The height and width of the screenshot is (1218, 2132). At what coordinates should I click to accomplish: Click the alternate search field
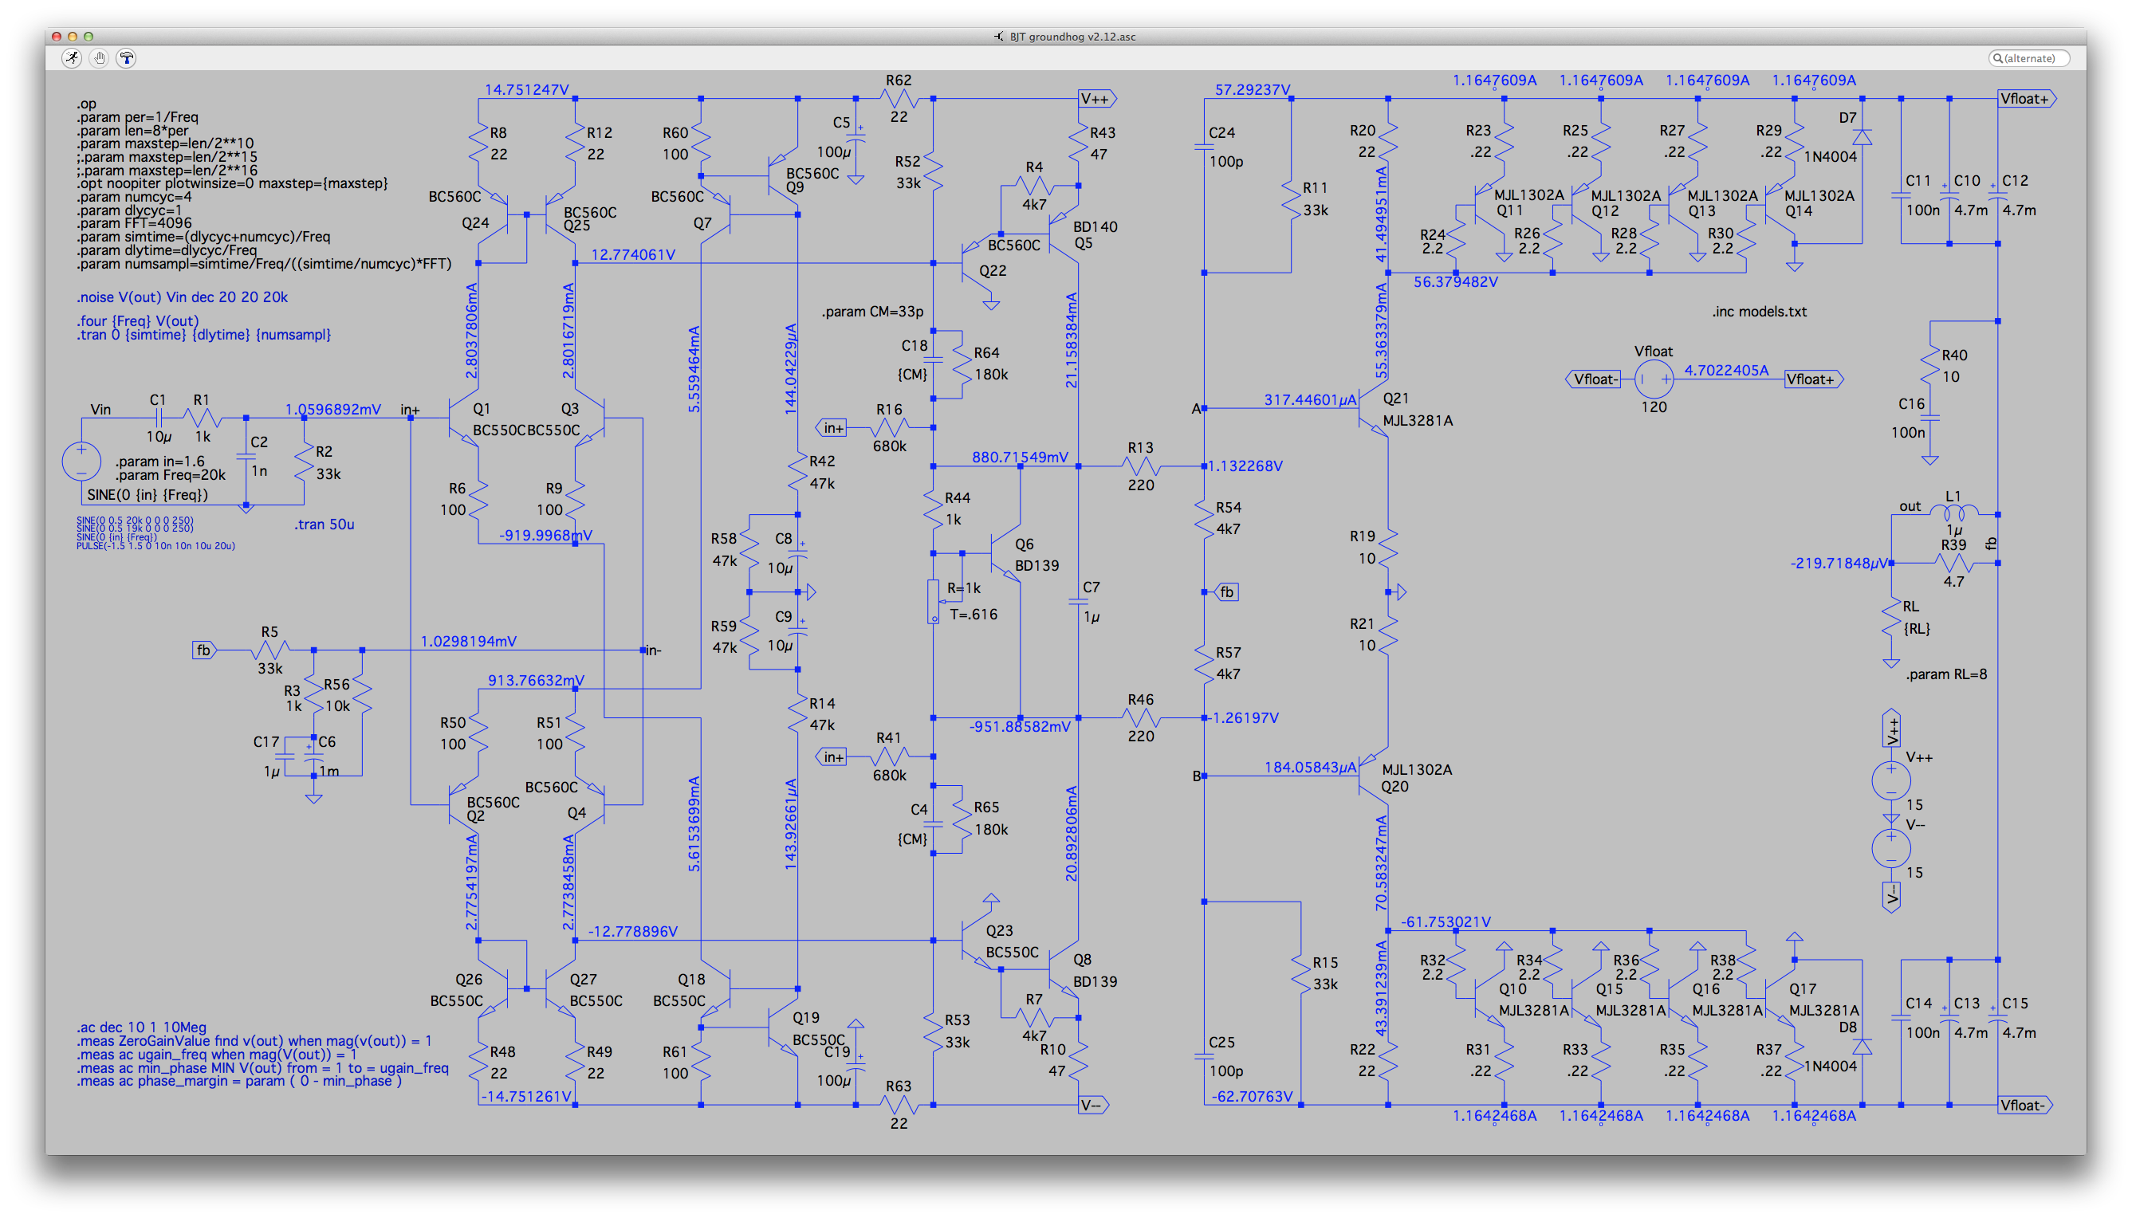click(x=2028, y=57)
